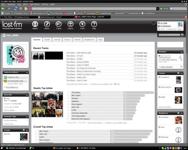
Task: Switch to the Neighbours tab
Action: (x=89, y=40)
